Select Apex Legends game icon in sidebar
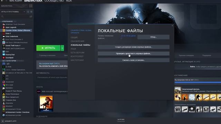The height and width of the screenshot is (124, 221). [x=4, y=27]
